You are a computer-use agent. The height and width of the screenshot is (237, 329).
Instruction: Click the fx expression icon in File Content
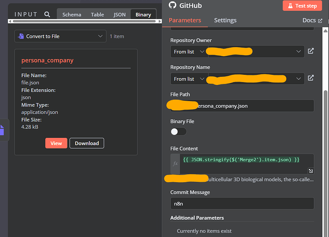pyautogui.click(x=175, y=164)
